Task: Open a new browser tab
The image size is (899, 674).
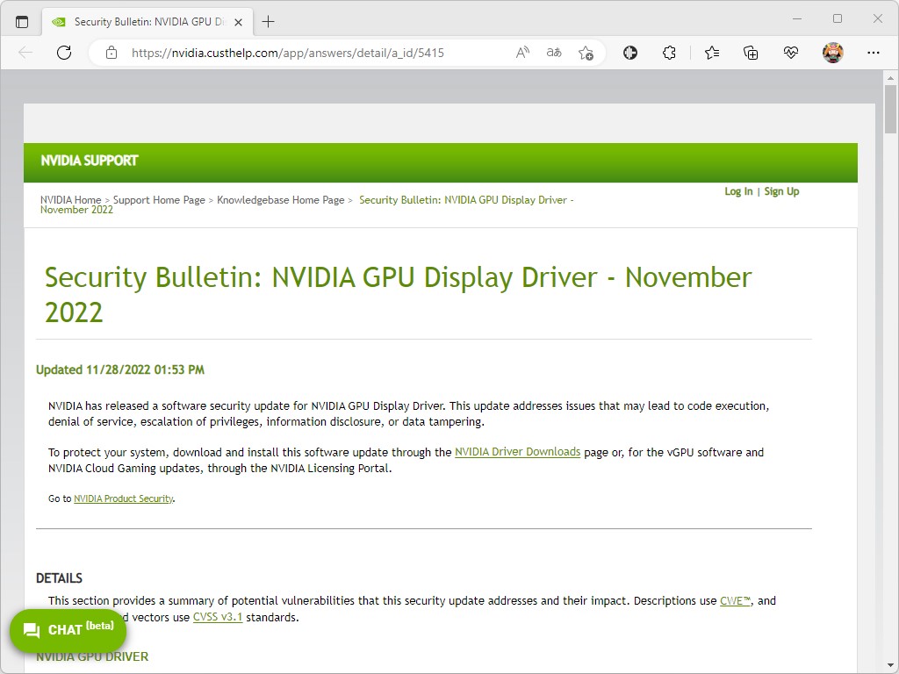Action: [x=268, y=22]
